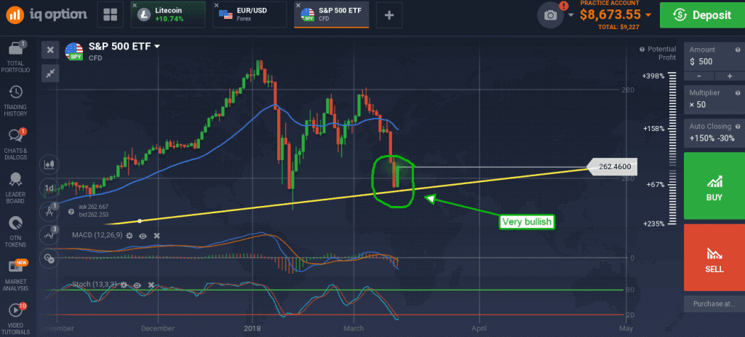Collapse chart with the shrink arrows icon
Image resolution: width=745 pixels, height=337 pixels.
(x=50, y=73)
